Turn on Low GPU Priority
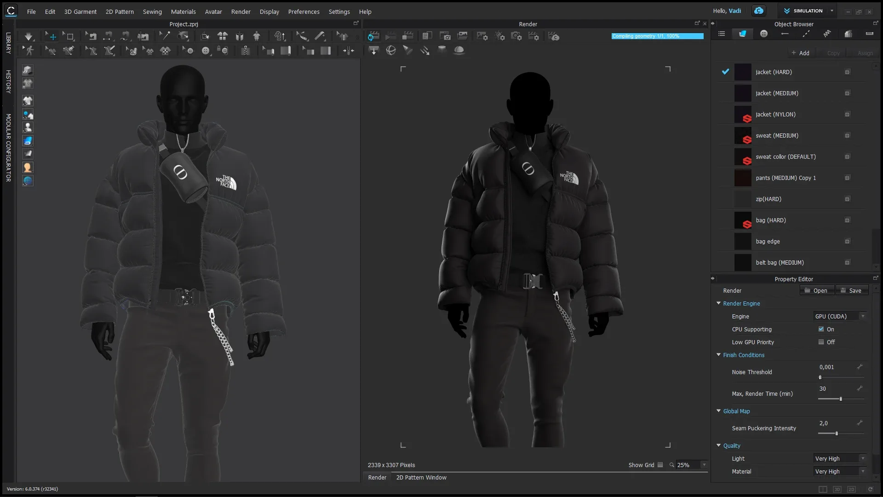This screenshot has width=883, height=497. pyautogui.click(x=821, y=342)
